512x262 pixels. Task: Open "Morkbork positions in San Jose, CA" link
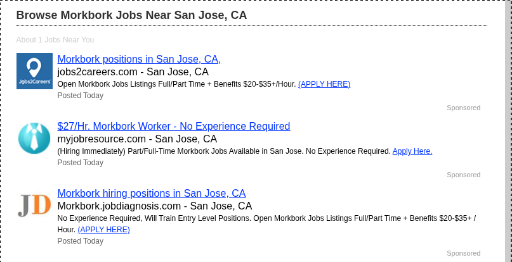139,59
